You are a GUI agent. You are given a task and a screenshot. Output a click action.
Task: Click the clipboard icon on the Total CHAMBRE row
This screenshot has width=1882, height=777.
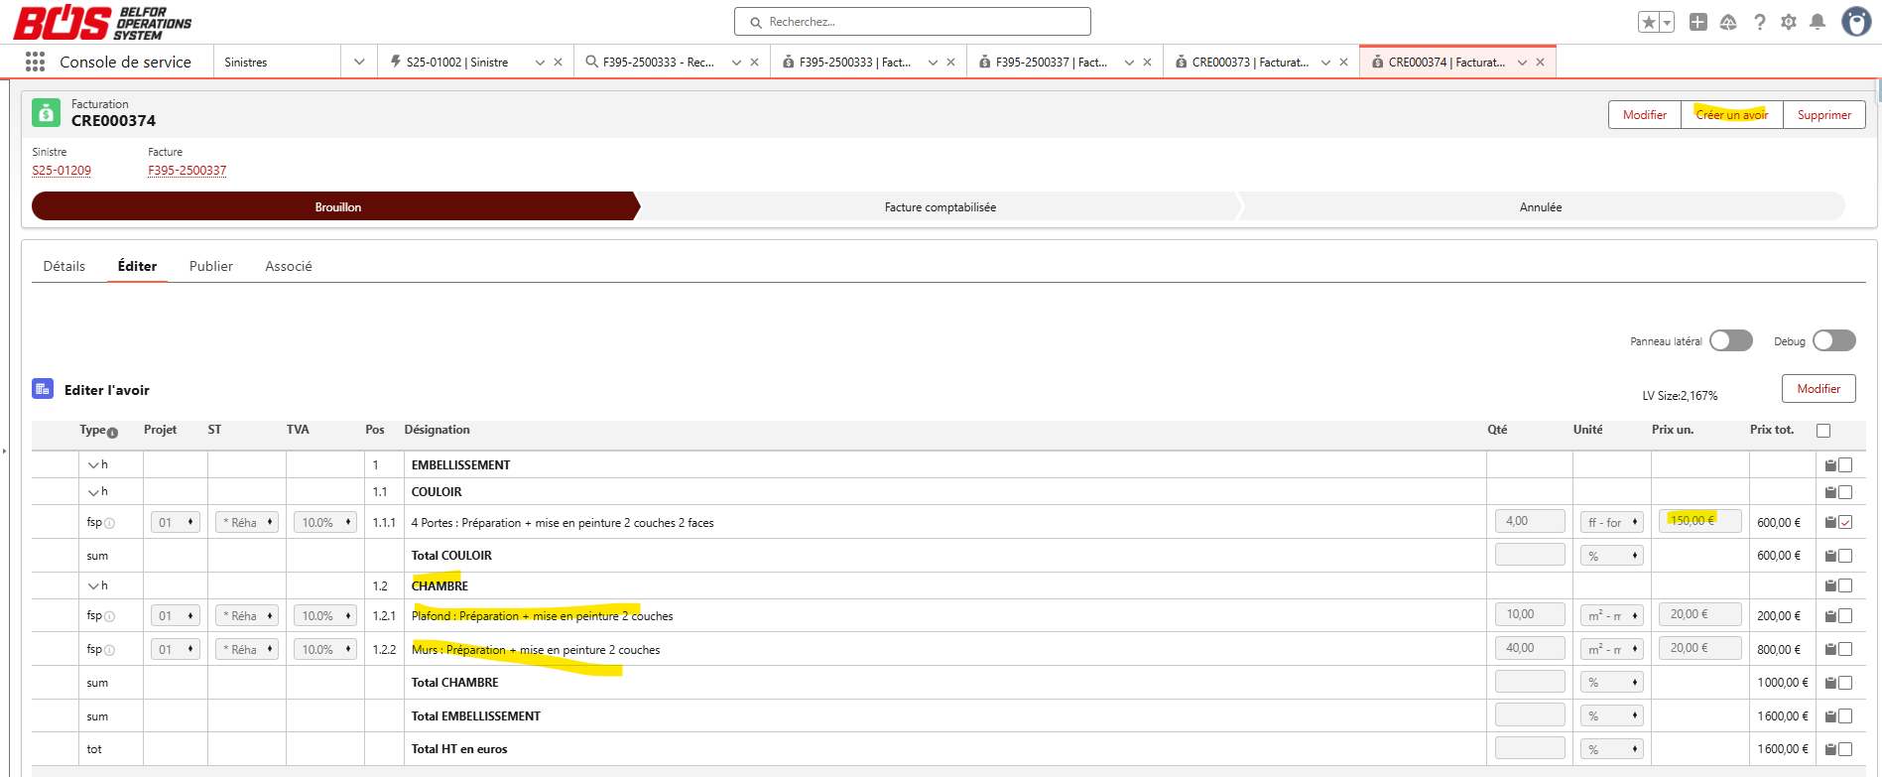pyautogui.click(x=1830, y=683)
